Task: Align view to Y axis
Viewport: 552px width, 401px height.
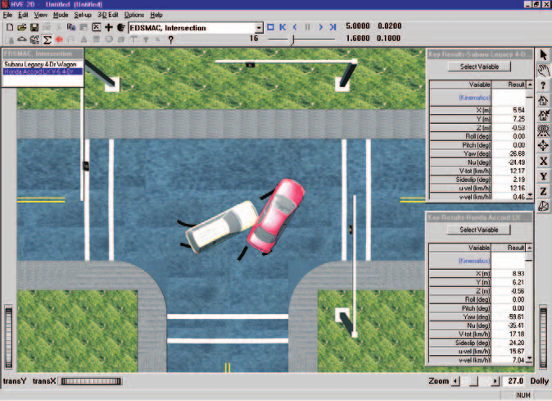Action: (x=543, y=176)
